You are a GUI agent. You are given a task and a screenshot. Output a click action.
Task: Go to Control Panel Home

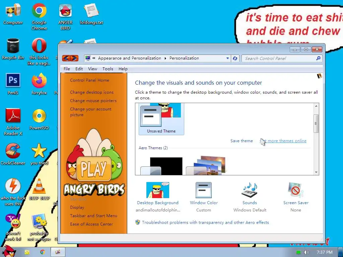[x=89, y=80]
